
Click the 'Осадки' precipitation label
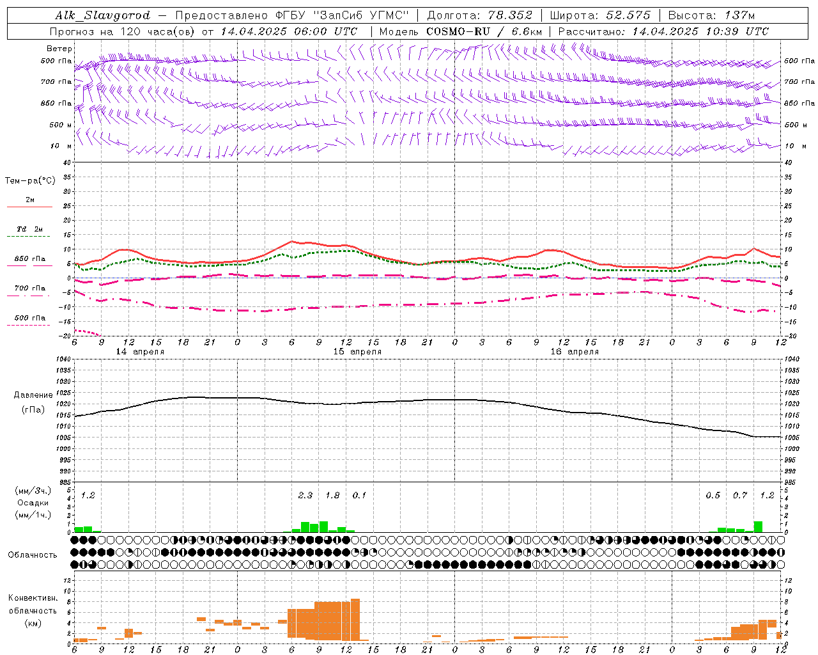click(33, 503)
